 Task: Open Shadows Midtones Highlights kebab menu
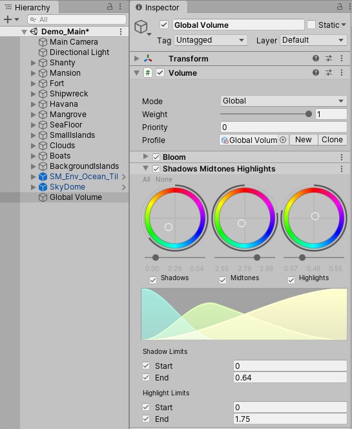(342, 169)
